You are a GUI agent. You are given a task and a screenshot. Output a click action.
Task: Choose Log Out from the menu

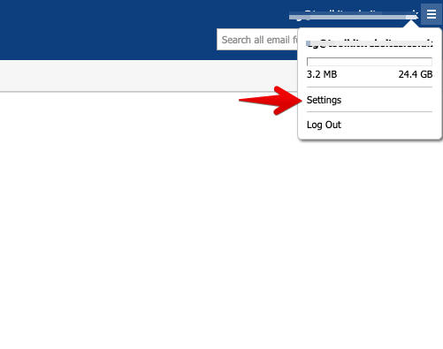[x=324, y=125]
